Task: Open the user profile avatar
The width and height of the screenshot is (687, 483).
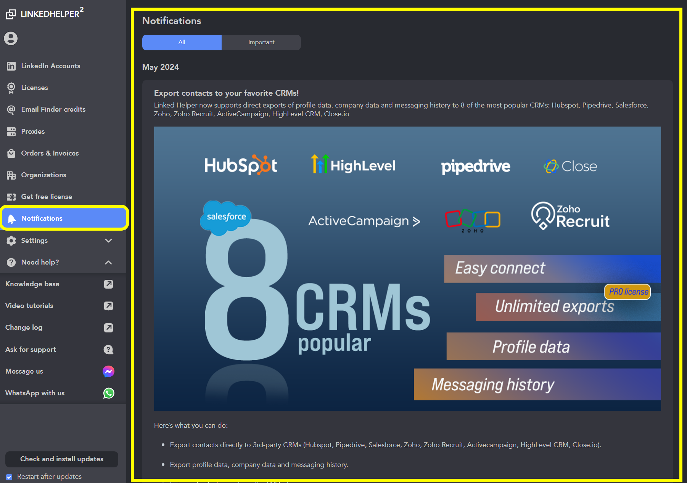Action: [x=11, y=39]
